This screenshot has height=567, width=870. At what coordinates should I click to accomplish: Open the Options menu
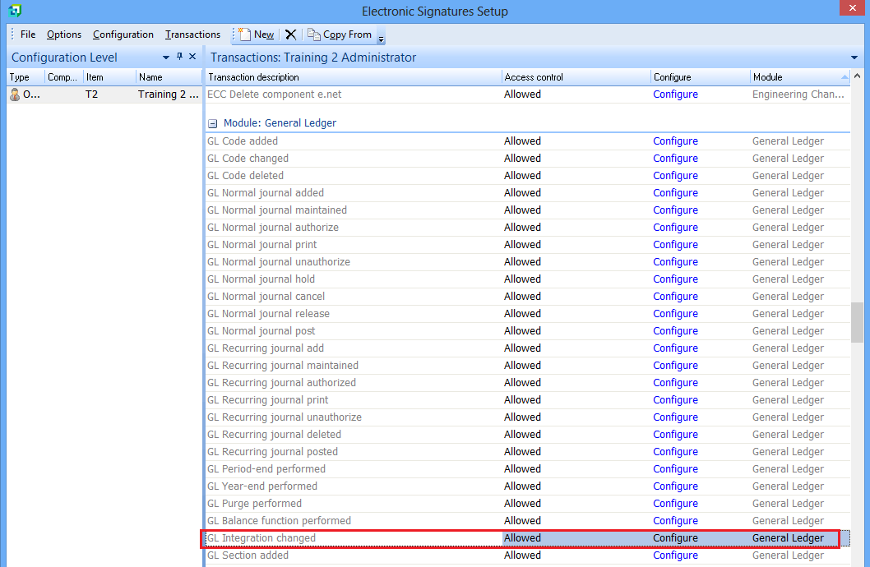click(x=64, y=35)
